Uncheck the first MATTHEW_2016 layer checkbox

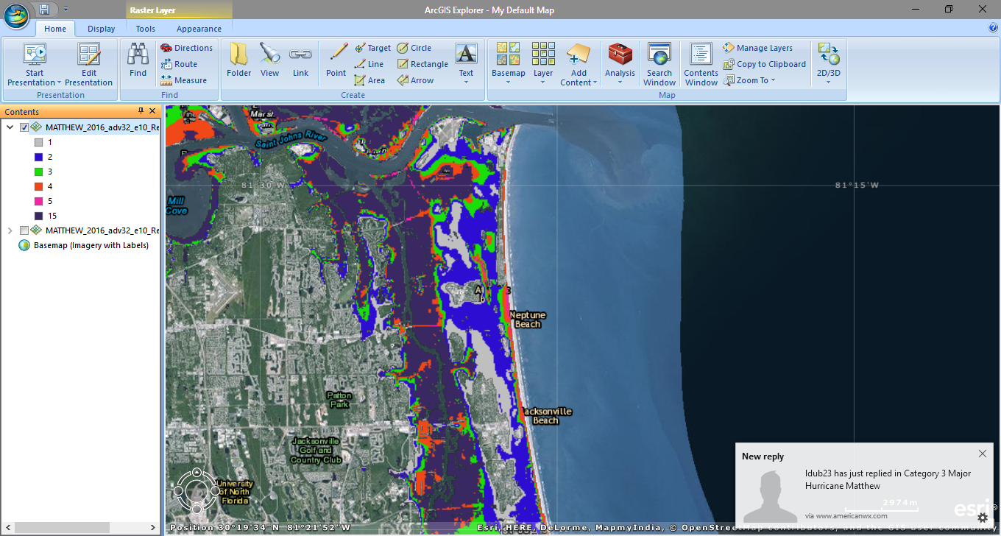[x=24, y=127]
